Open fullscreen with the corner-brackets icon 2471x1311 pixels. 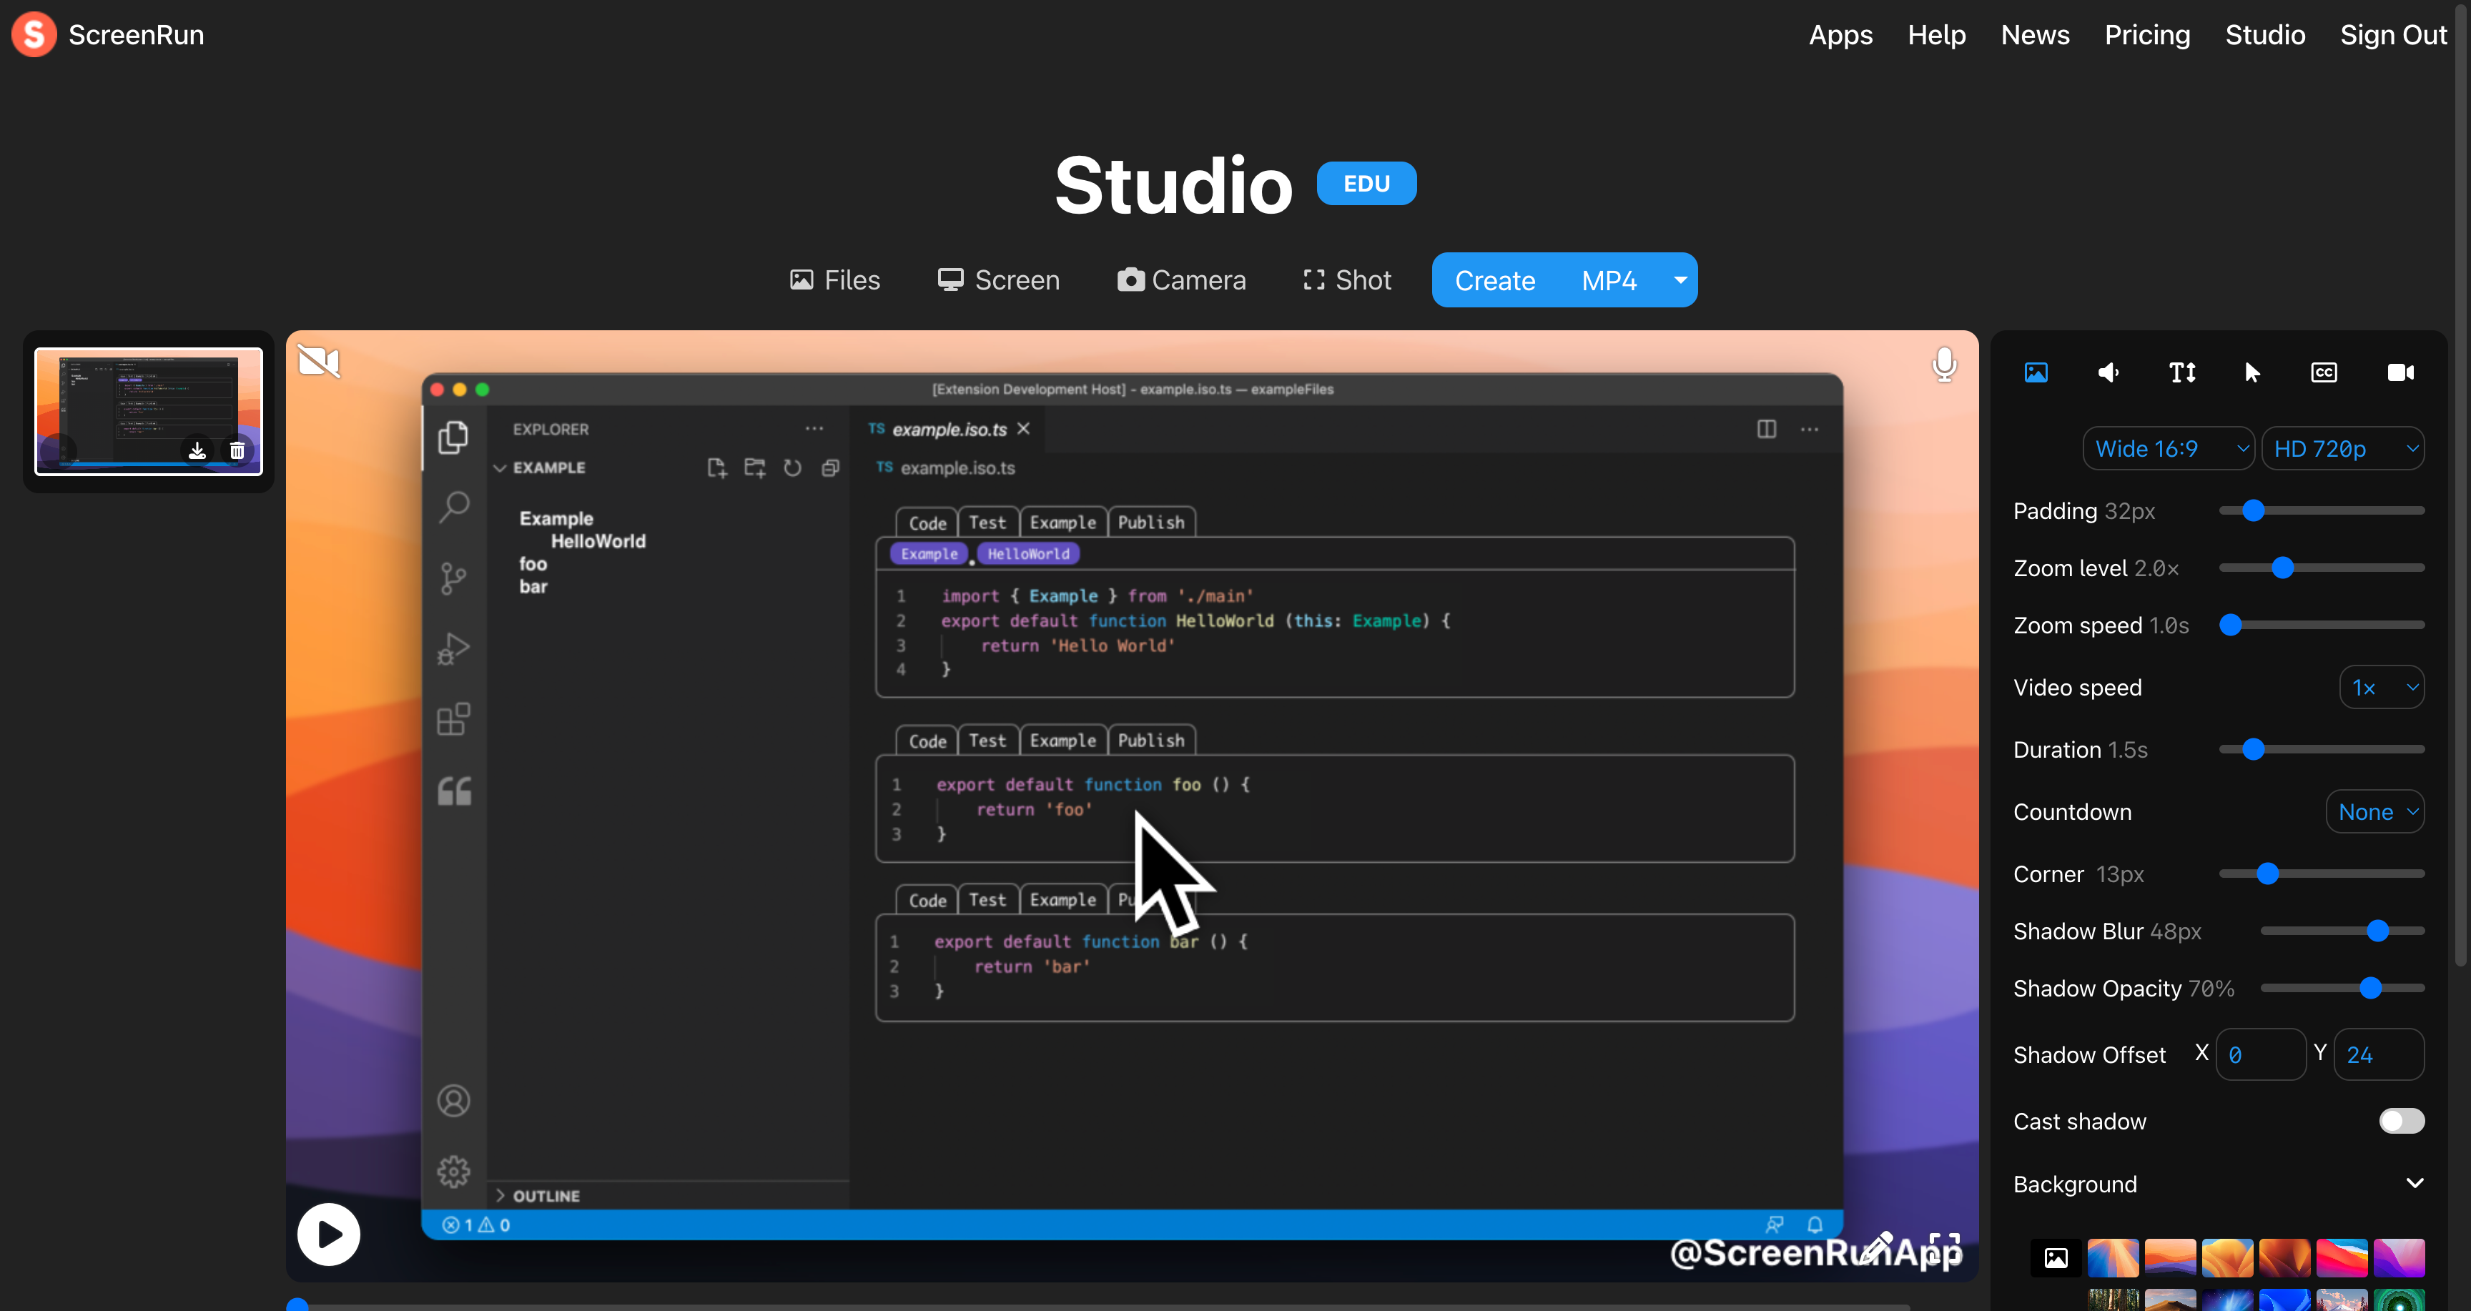click(x=1944, y=1247)
